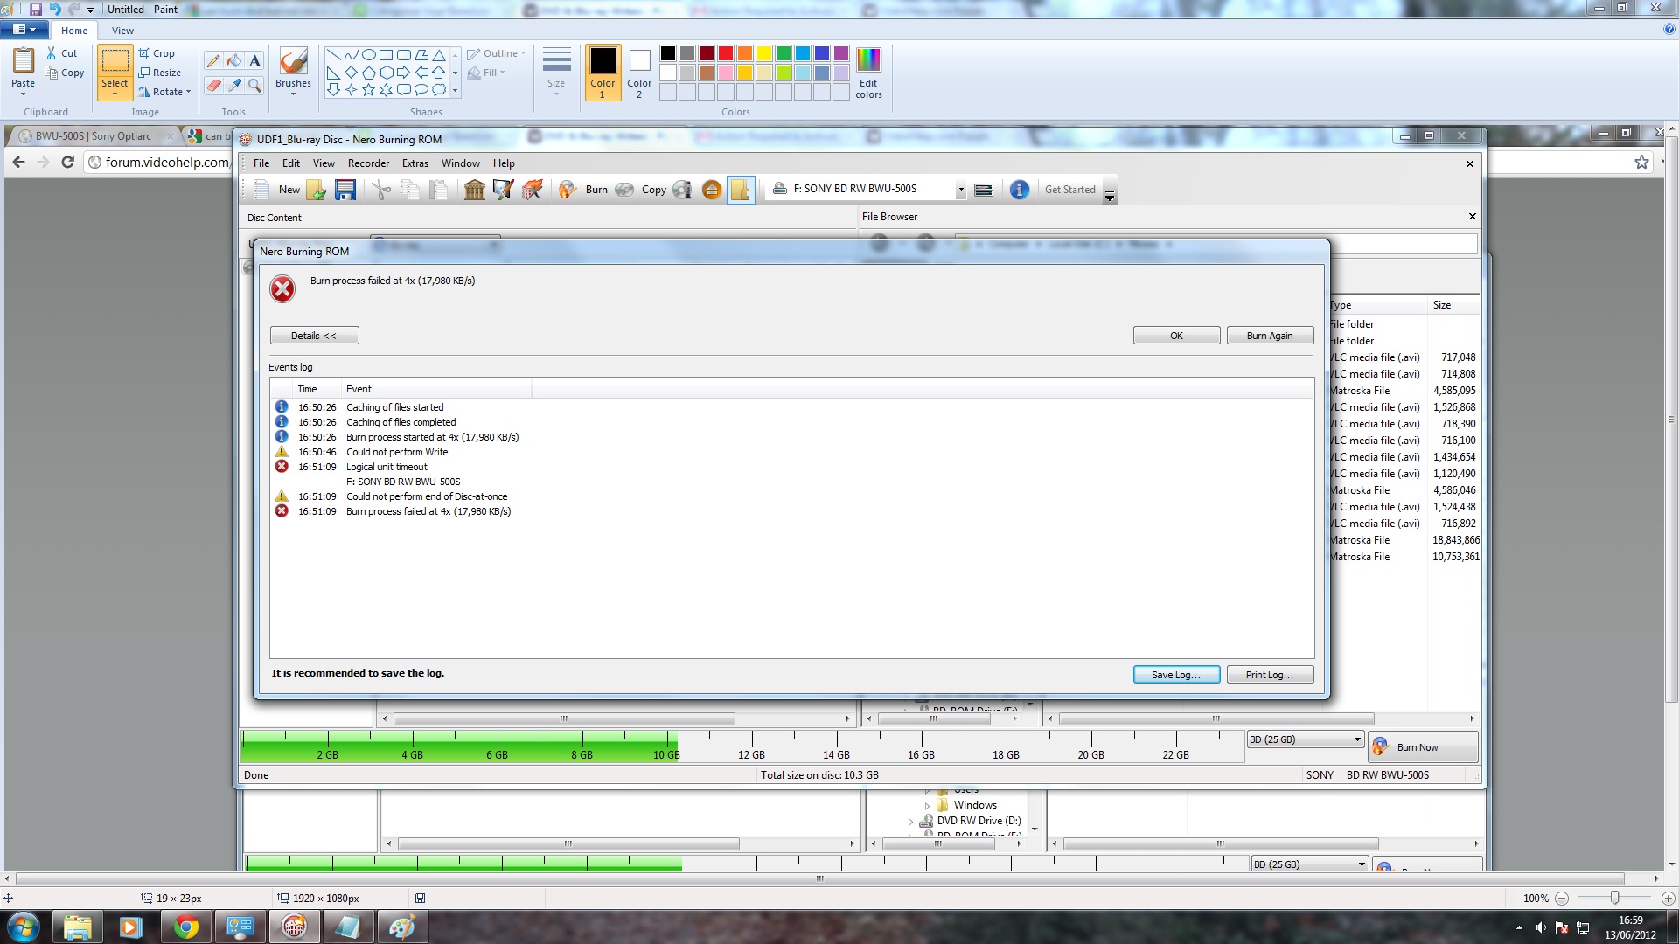Select the Magnifier tool in Paint
This screenshot has width=1679, height=944.
(x=254, y=85)
